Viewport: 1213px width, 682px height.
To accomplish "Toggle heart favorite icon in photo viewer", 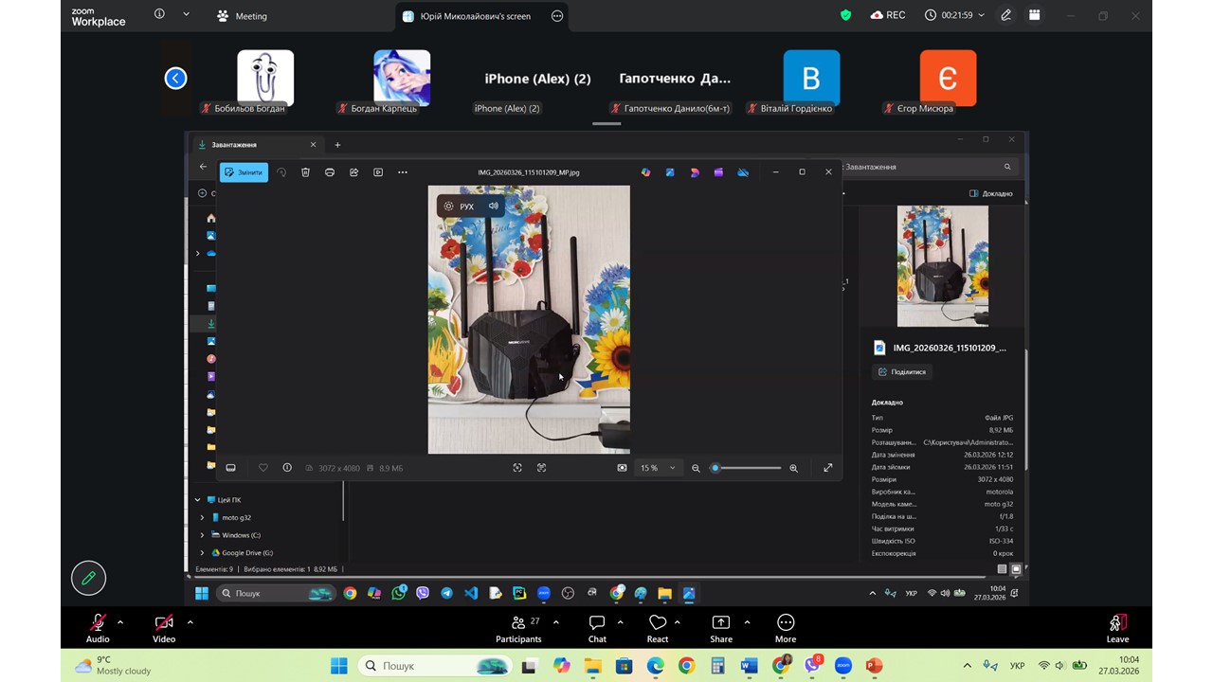I will click(263, 468).
